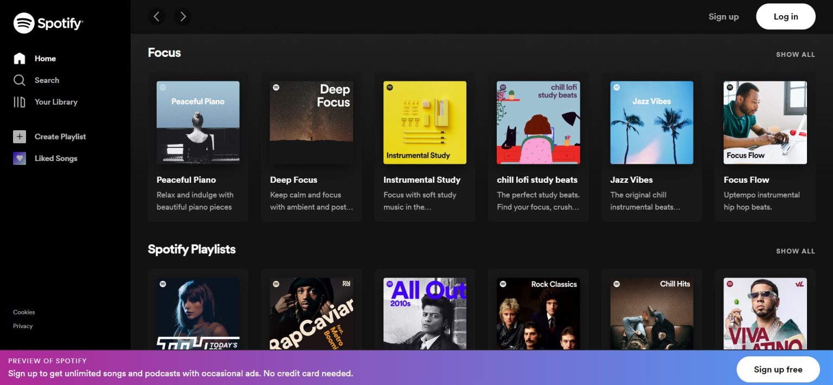Click the Spotify logo in sidebar

pyautogui.click(x=48, y=23)
